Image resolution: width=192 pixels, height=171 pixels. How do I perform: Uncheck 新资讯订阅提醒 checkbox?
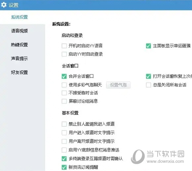64,167
